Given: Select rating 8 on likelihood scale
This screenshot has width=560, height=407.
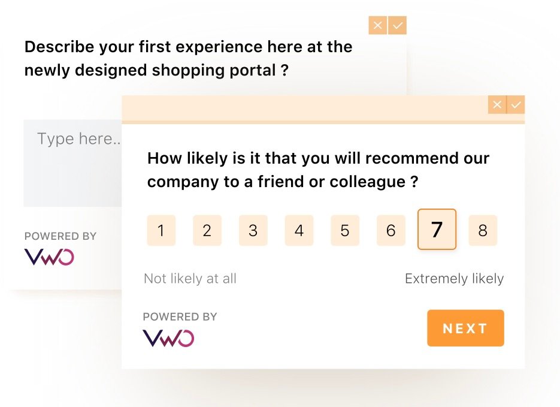Looking at the screenshot, I should (x=483, y=230).
